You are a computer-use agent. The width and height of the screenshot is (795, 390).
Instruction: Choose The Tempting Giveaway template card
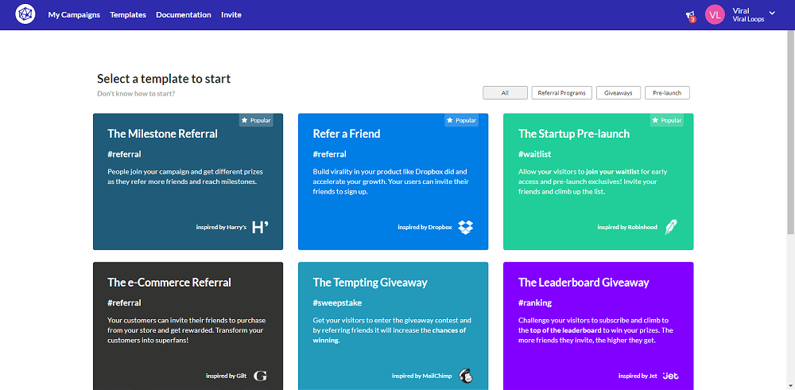(393, 326)
